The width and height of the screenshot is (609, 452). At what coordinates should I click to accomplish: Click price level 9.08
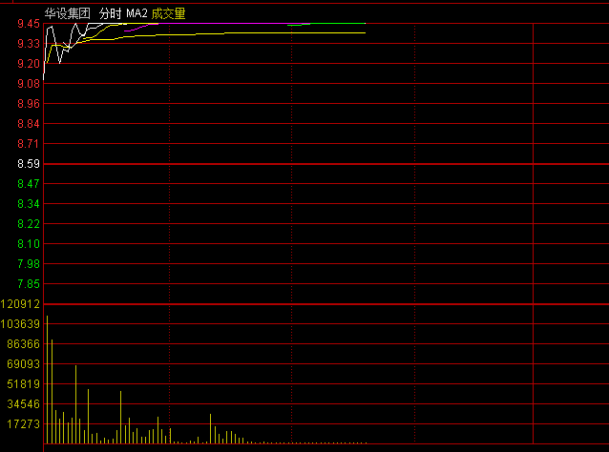point(29,84)
